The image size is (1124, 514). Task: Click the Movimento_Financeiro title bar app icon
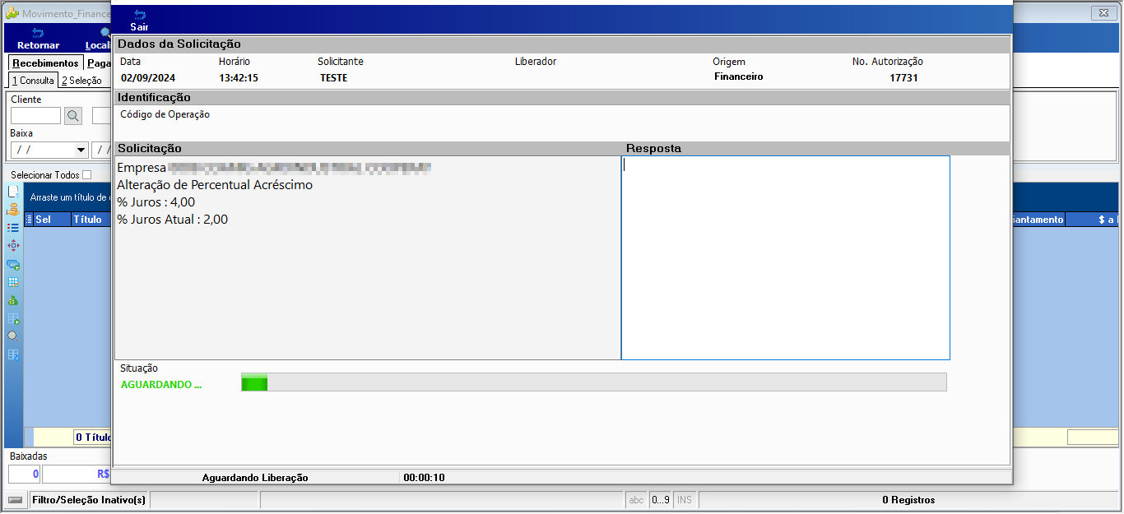tap(12, 13)
